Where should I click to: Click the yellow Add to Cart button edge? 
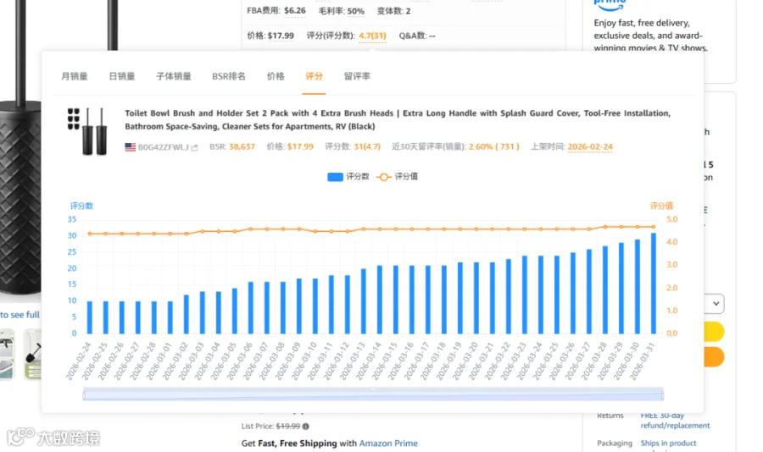point(714,332)
